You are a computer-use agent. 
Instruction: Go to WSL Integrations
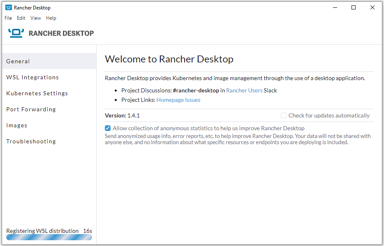(x=49, y=77)
